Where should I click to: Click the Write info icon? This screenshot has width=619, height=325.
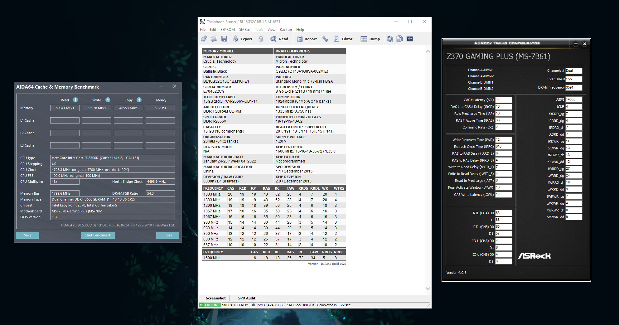point(108,100)
